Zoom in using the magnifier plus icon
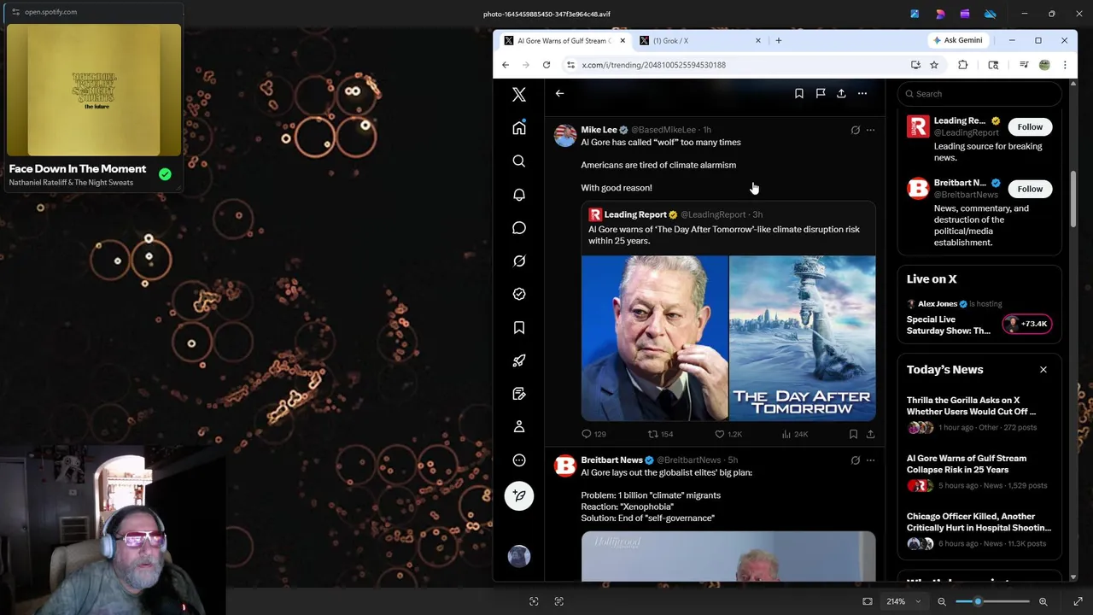 [x=1043, y=601]
